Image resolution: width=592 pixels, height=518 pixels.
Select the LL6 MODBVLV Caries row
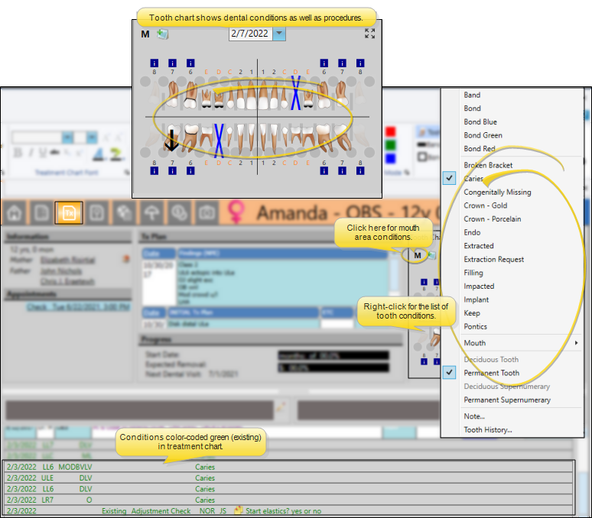288,467
